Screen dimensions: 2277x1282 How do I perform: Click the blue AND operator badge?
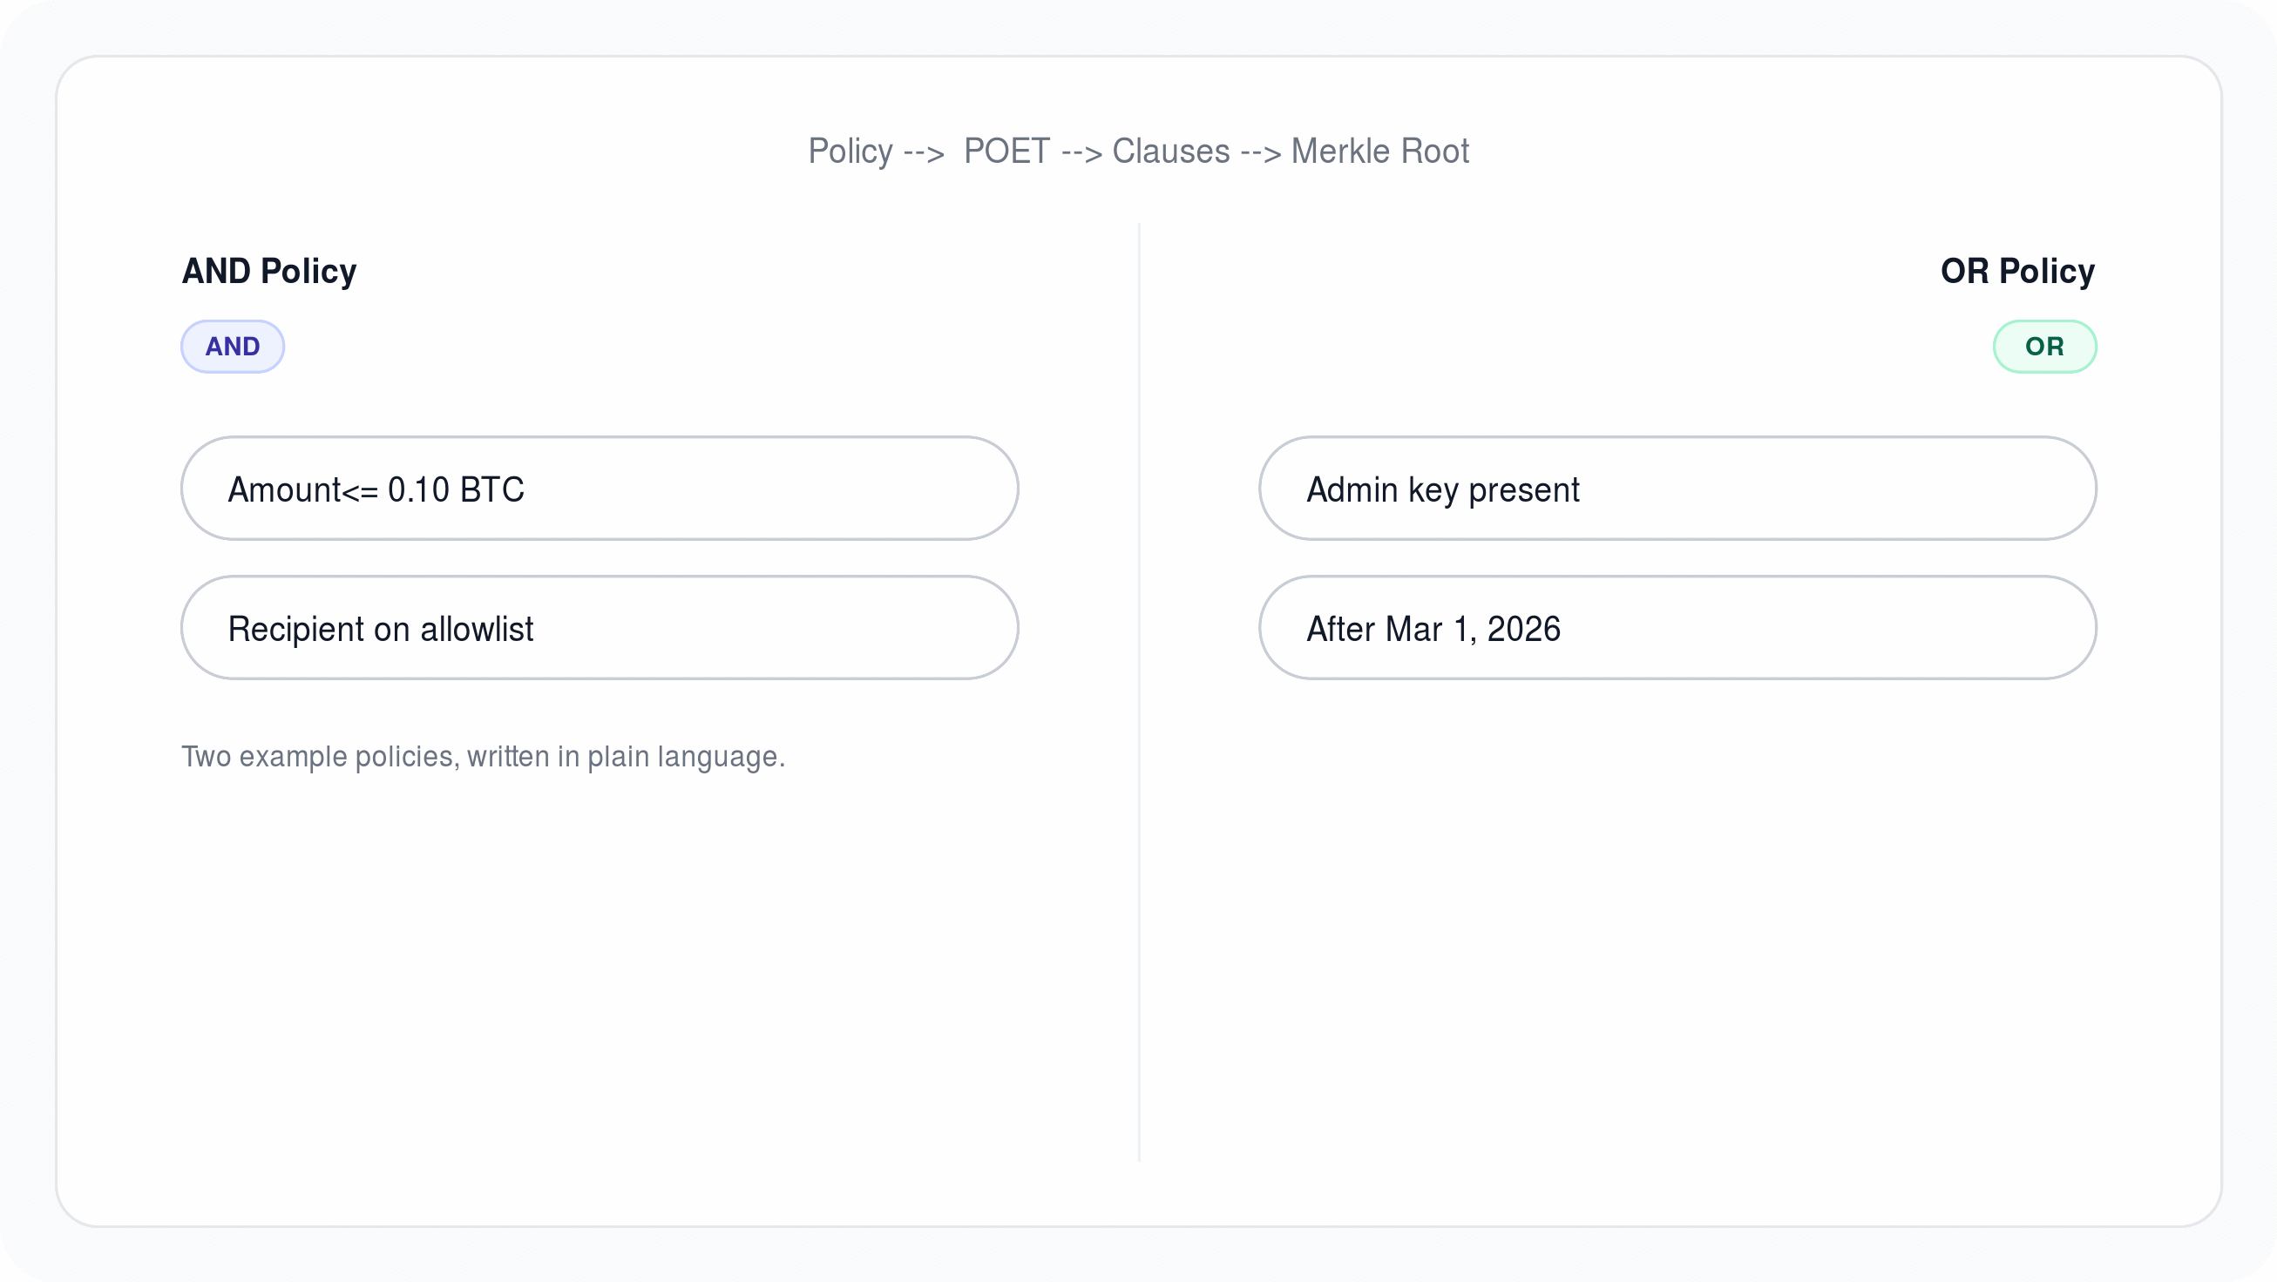pyautogui.click(x=233, y=347)
